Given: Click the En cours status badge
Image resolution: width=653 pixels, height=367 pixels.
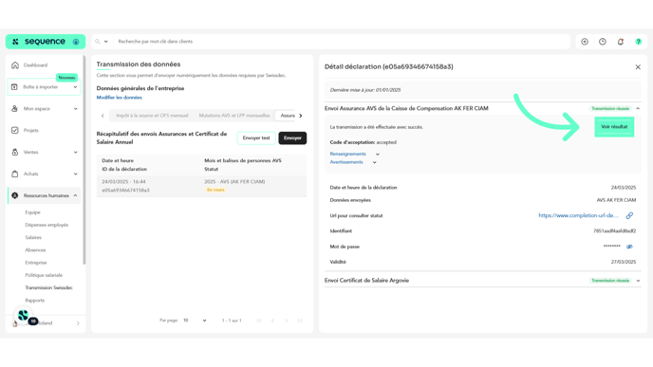Looking at the screenshot, I should click(215, 190).
